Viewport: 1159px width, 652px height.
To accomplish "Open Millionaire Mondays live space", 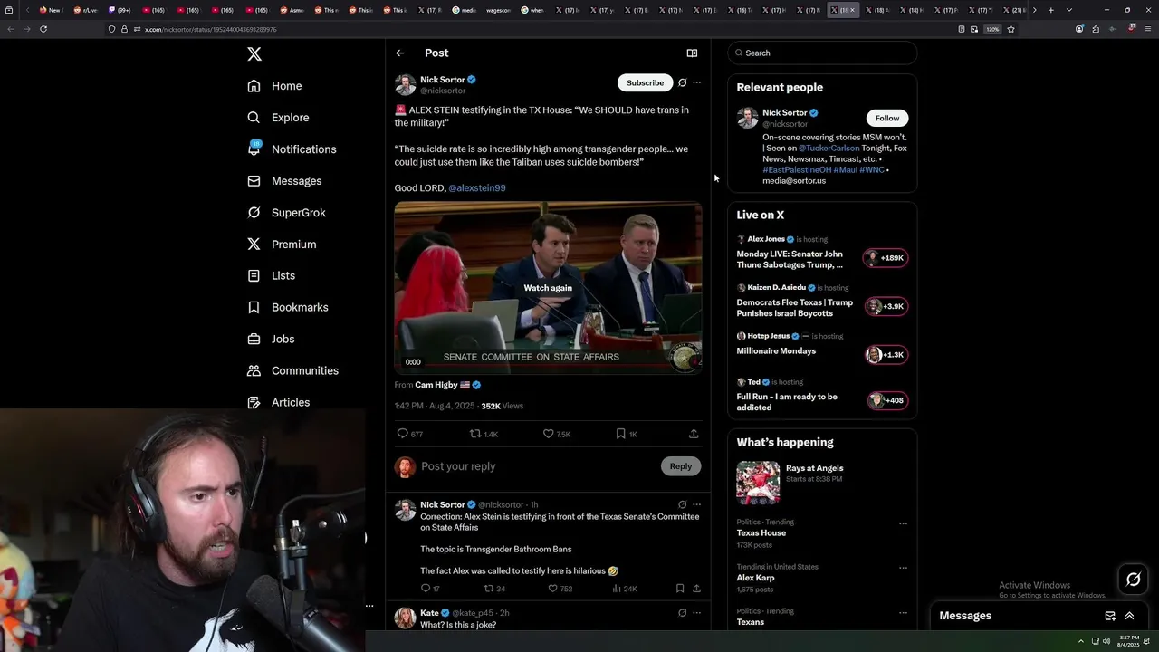I will 776,351.
